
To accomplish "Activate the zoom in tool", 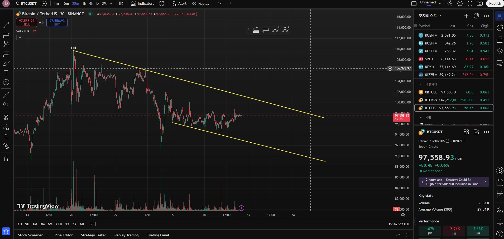I will 6,104.
